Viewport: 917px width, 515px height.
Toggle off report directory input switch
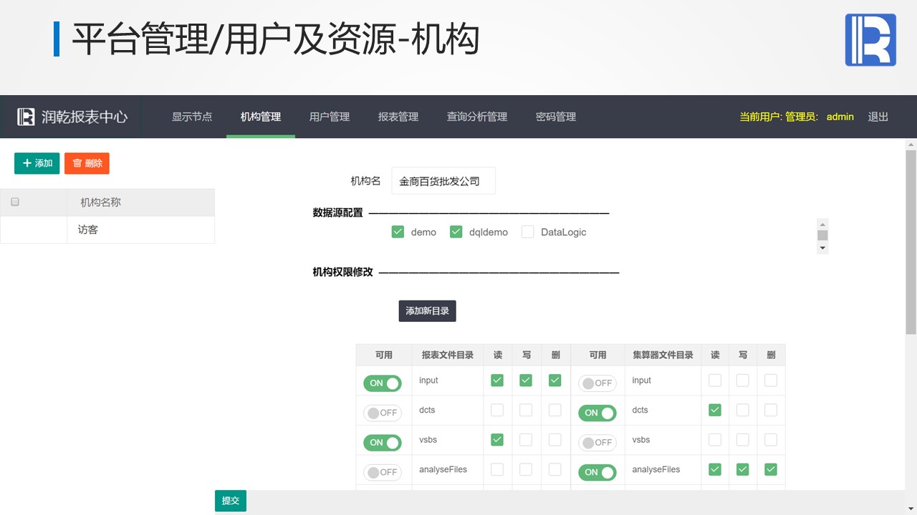pyautogui.click(x=383, y=383)
